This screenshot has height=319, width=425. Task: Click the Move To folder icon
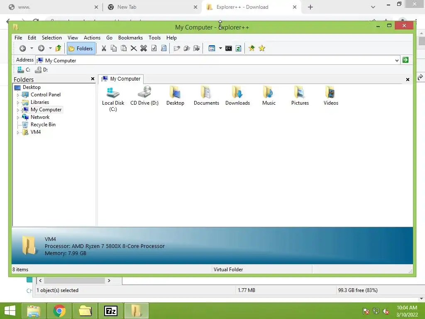197,48
